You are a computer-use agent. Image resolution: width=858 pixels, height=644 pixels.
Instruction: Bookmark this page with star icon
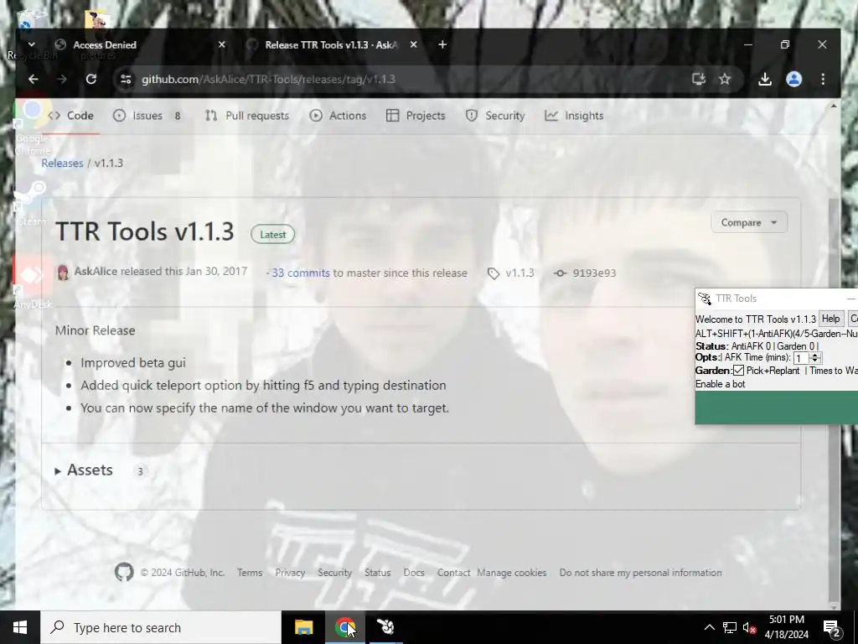[725, 80]
